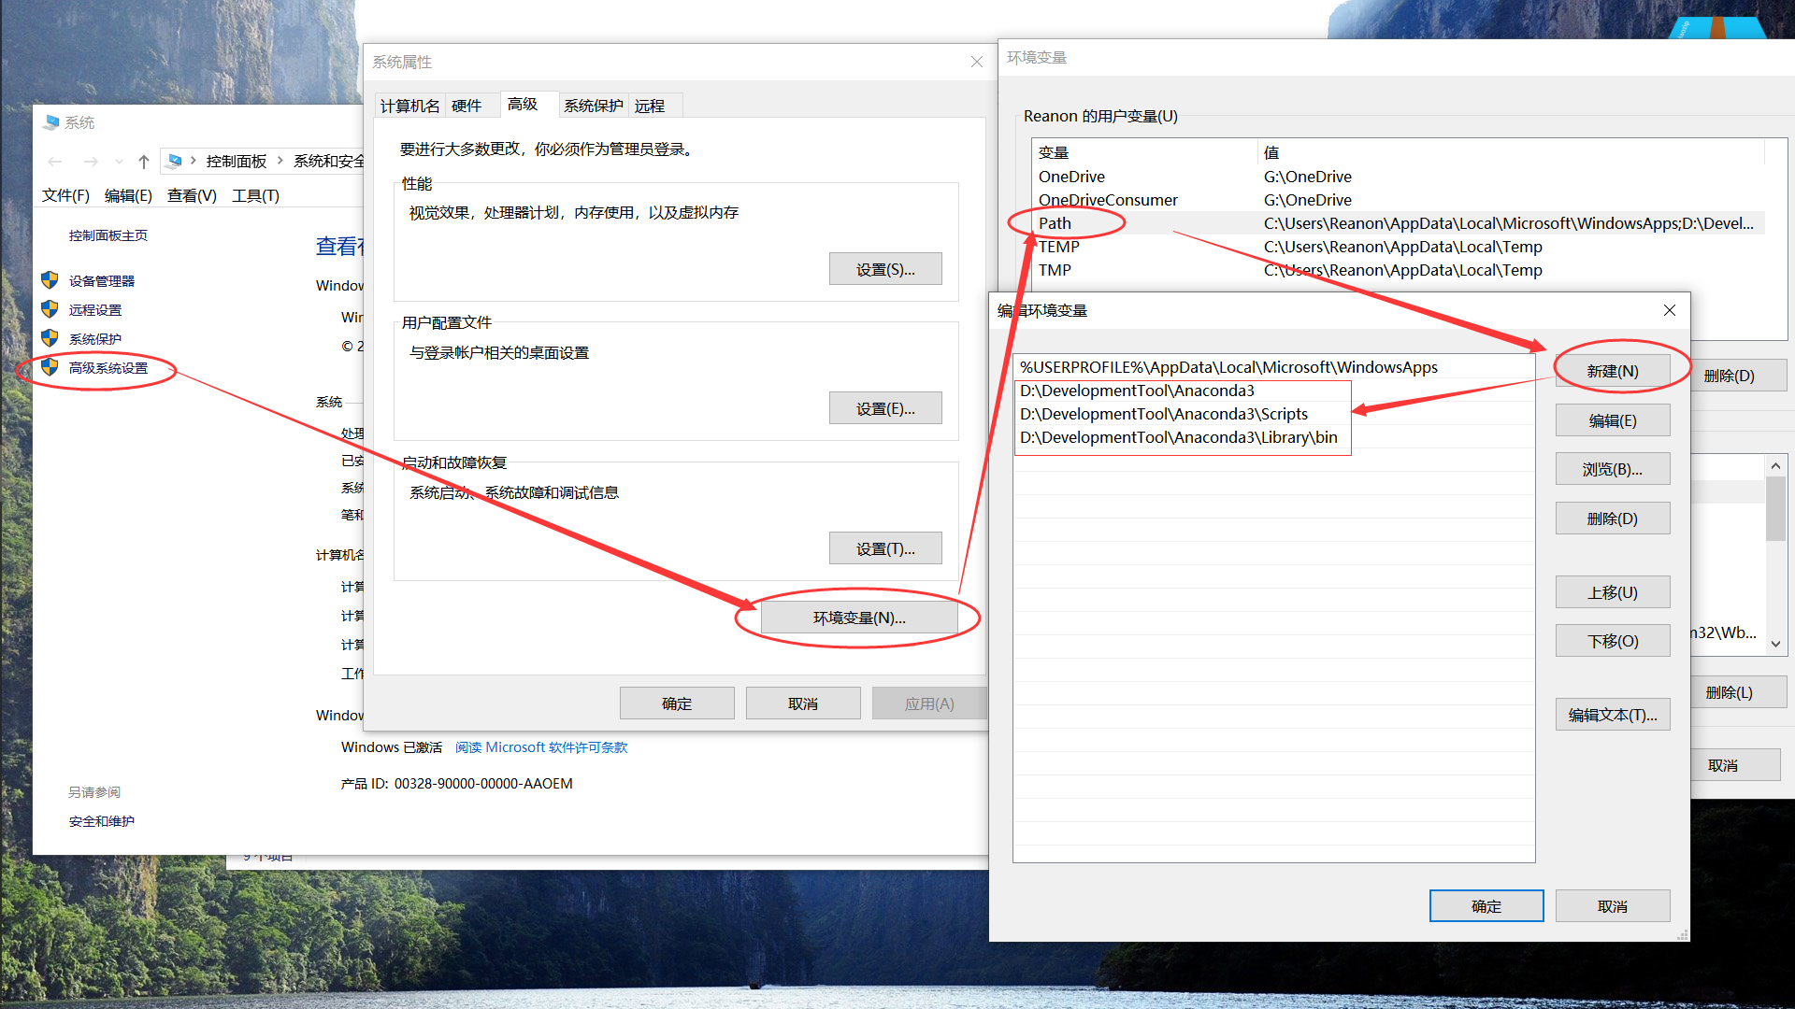1795x1009 pixels.
Task: Open the recent locations dropdown beside navigation arrows
Action: click(x=118, y=161)
